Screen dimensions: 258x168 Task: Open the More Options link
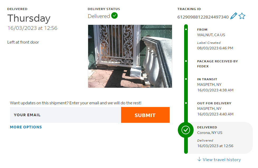26,127
